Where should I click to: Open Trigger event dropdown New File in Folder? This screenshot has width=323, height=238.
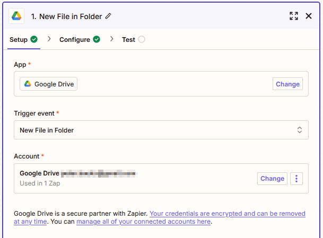tap(161, 130)
